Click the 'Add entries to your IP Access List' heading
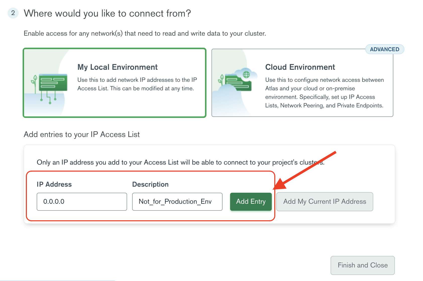 82,134
